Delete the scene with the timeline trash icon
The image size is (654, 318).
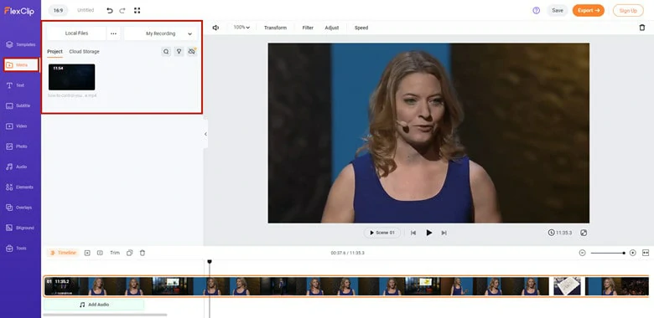[x=143, y=253]
